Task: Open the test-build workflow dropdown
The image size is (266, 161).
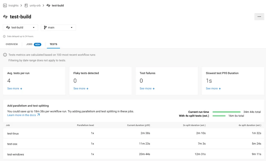Action: (20, 27)
